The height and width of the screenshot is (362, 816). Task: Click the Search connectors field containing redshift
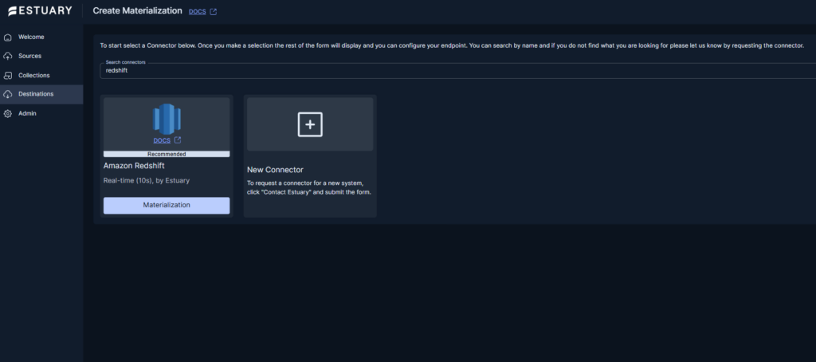(x=458, y=70)
